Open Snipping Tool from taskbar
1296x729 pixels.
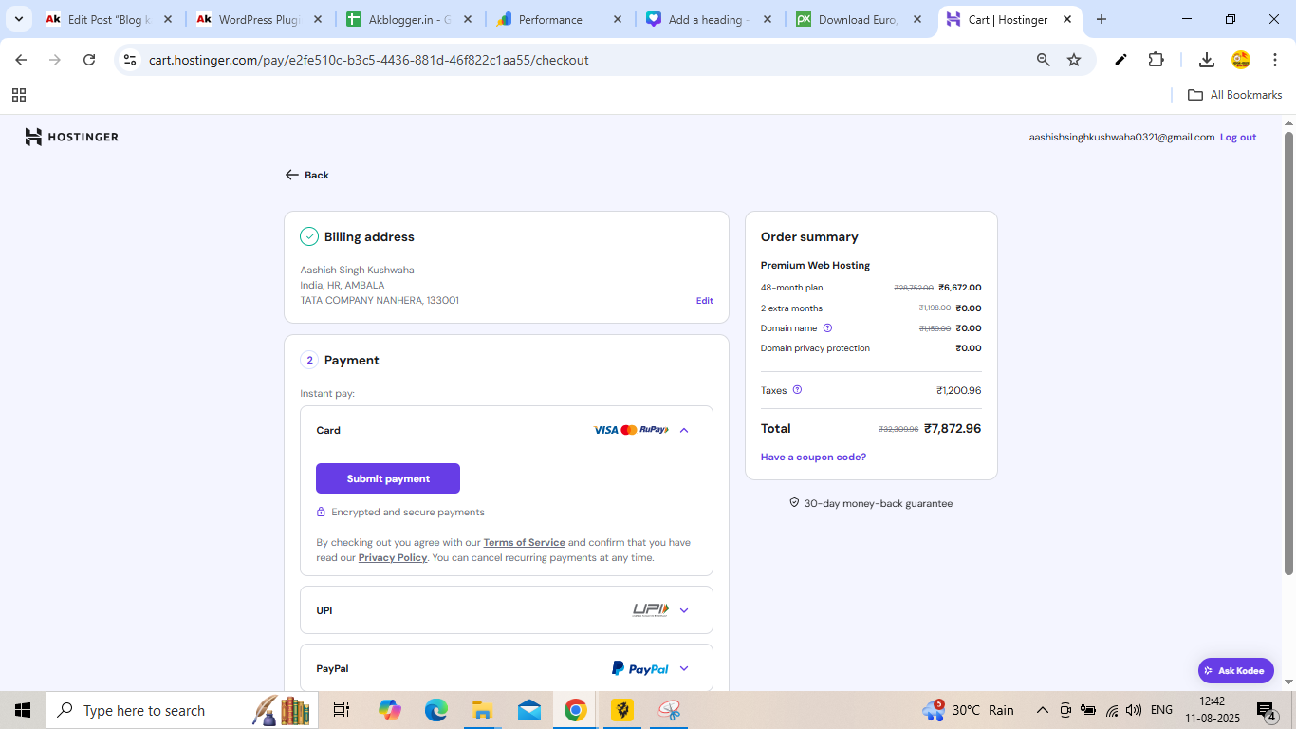pyautogui.click(x=669, y=710)
